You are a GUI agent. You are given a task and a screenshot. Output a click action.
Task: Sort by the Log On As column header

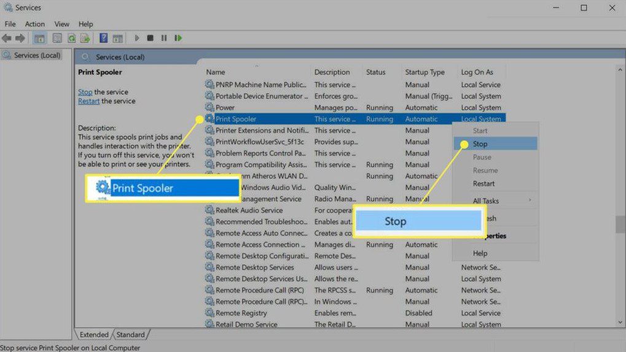pos(482,72)
